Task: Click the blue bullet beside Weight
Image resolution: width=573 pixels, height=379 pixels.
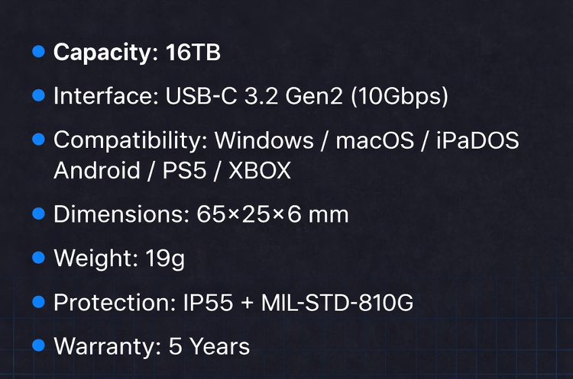Action: pyautogui.click(x=39, y=257)
